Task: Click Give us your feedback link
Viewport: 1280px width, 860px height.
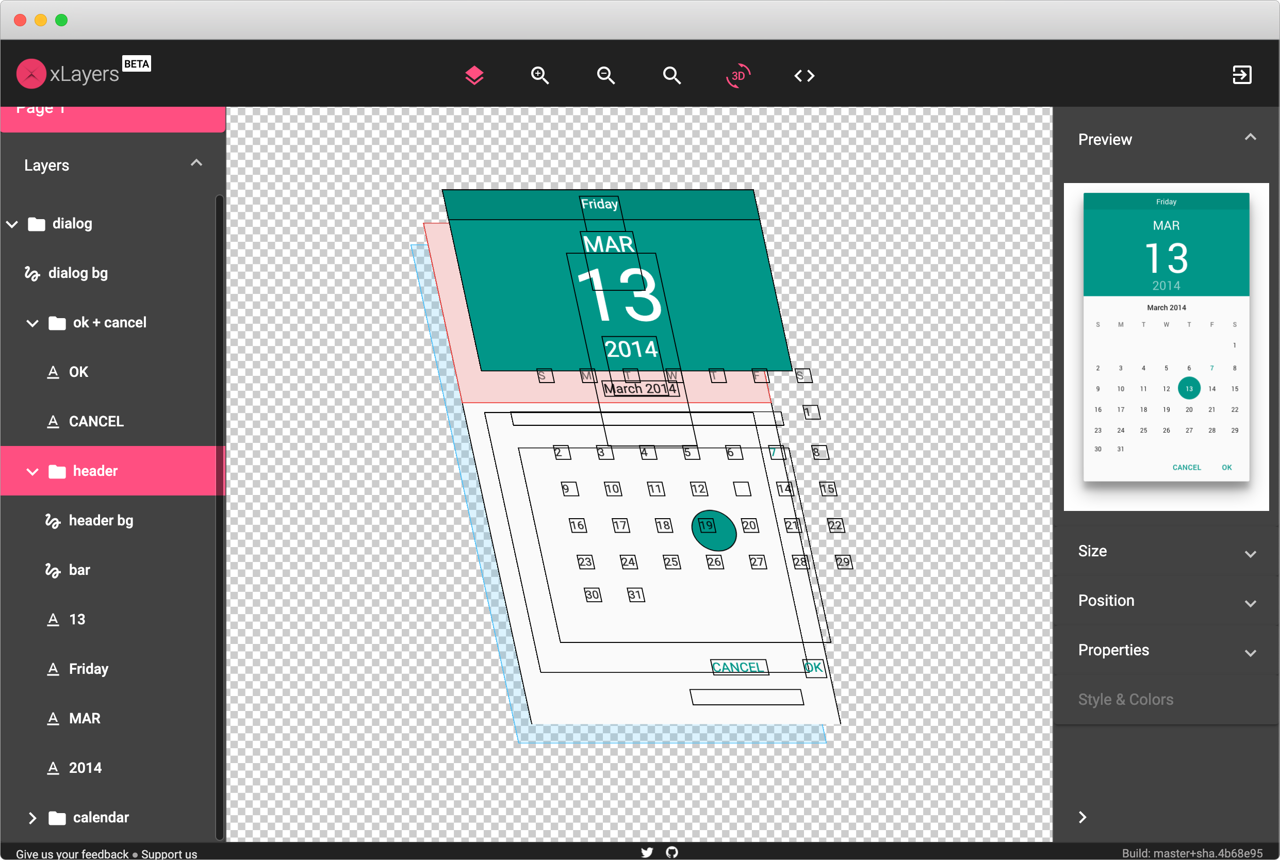Action: tap(72, 853)
